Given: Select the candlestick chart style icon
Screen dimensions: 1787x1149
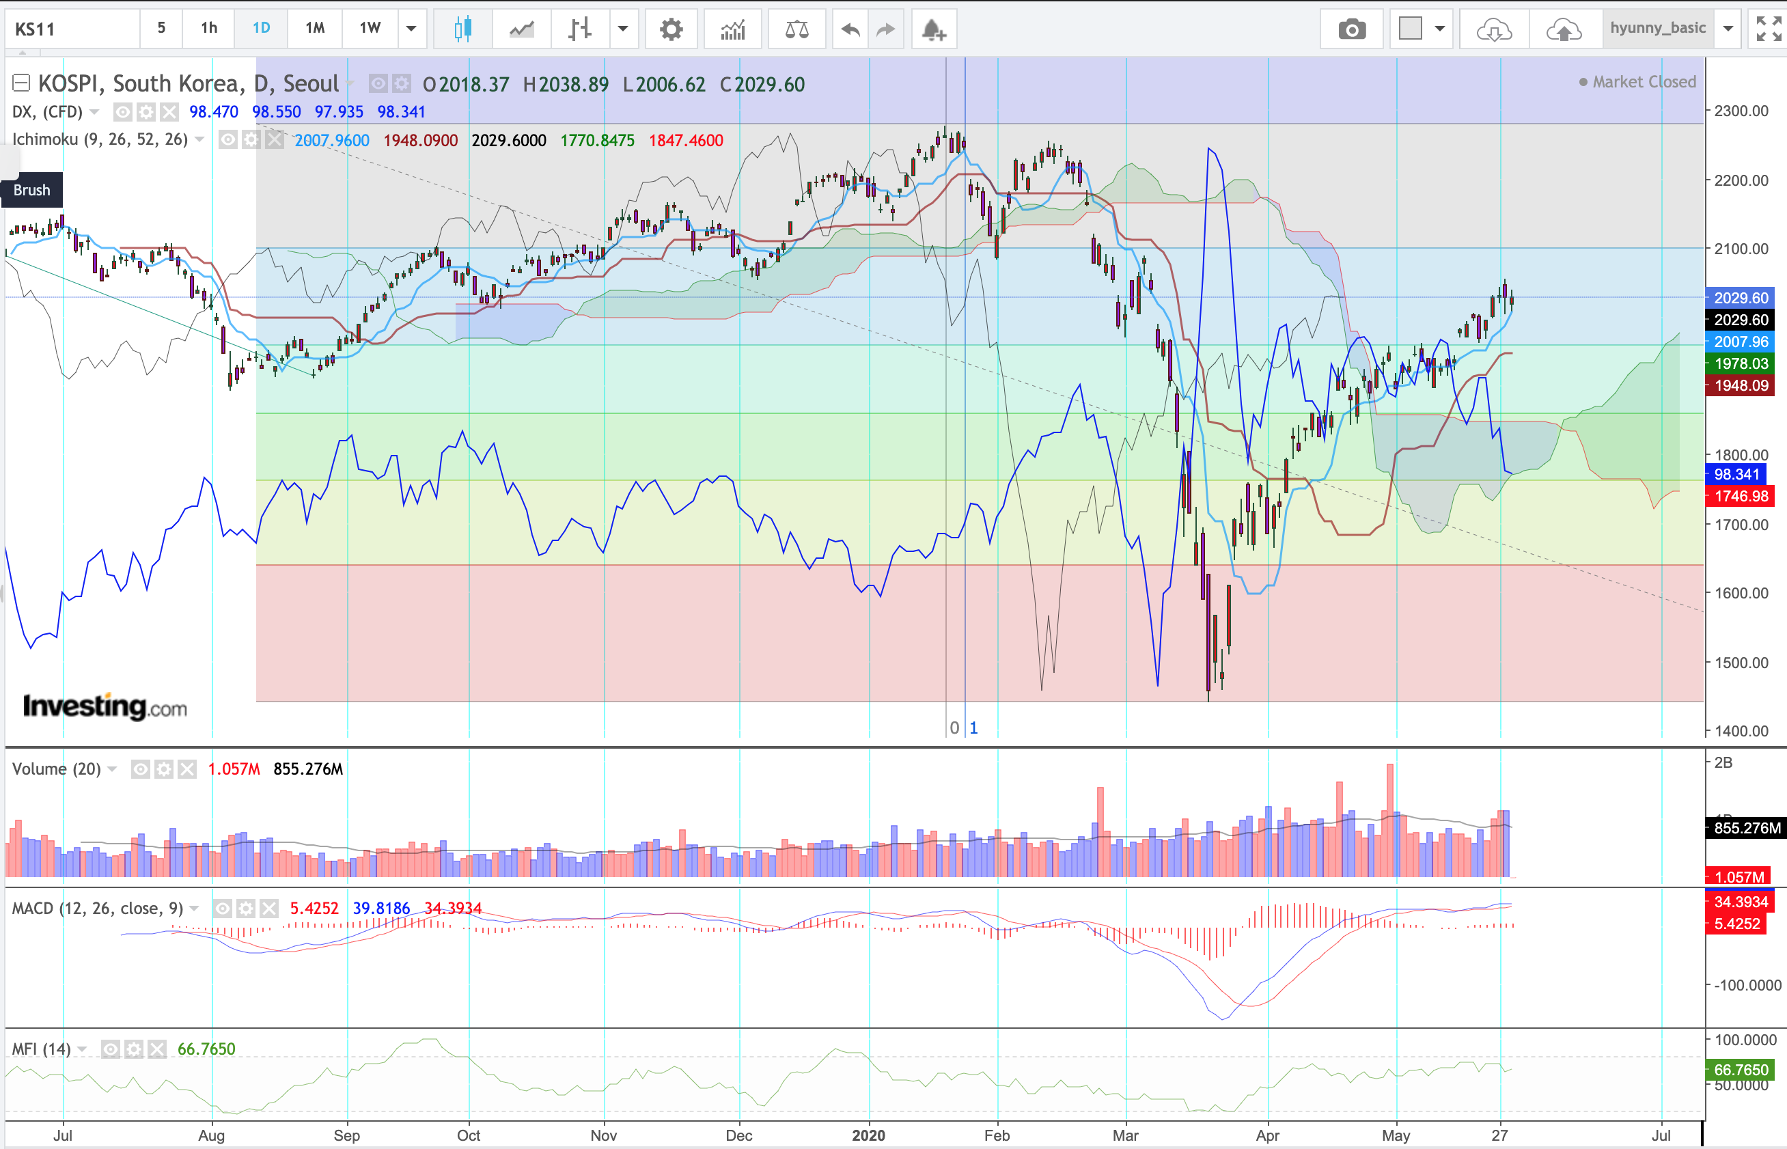Looking at the screenshot, I should 462,29.
